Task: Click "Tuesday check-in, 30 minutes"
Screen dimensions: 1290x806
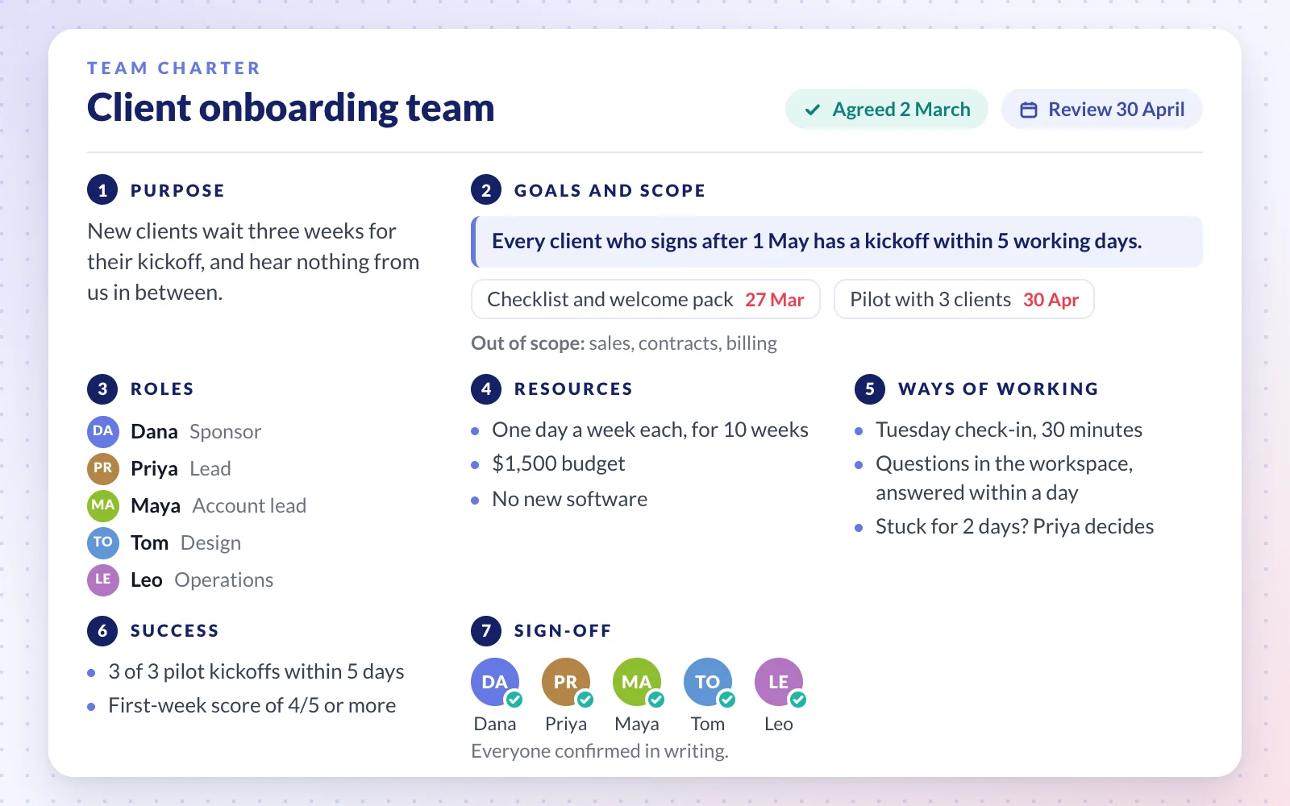Action: (1009, 430)
